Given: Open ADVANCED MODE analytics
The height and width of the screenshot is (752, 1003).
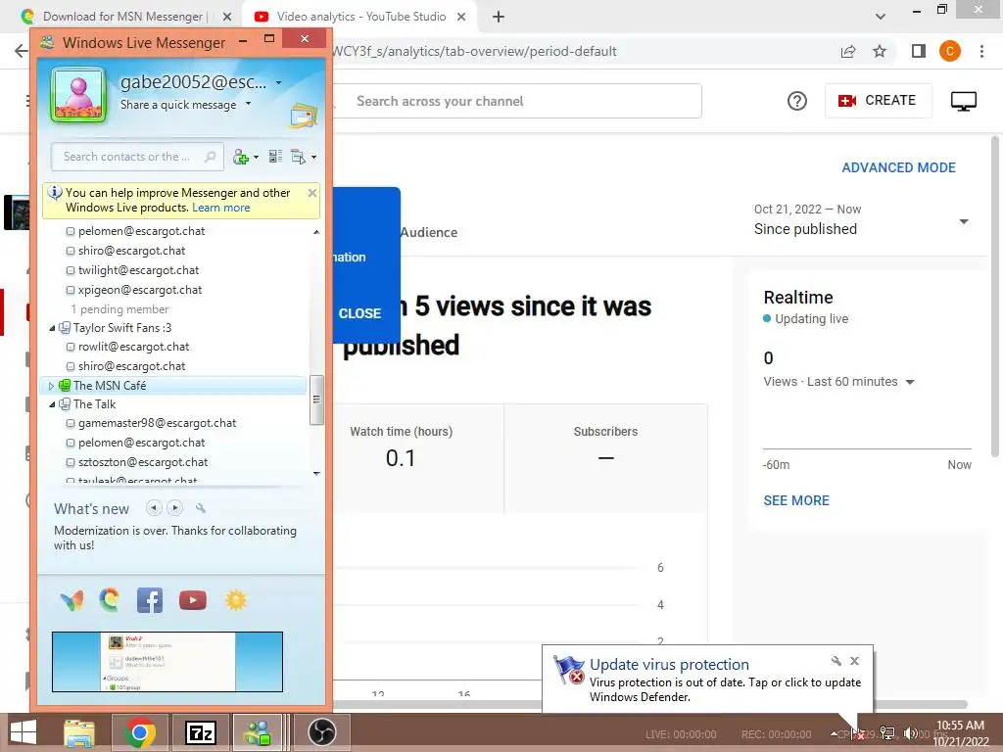Looking at the screenshot, I should 898,167.
